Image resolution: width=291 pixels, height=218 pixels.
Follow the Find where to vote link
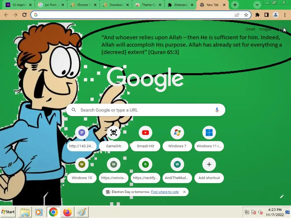click(165, 192)
